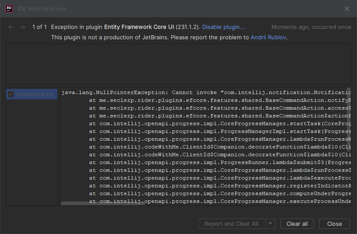Image resolution: width=357 pixels, height=234 pixels.
Task: Close the IDE Internal Errors dialog
Action: pyautogui.click(x=347, y=9)
